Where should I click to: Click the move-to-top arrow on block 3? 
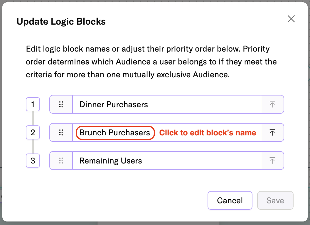272,161
